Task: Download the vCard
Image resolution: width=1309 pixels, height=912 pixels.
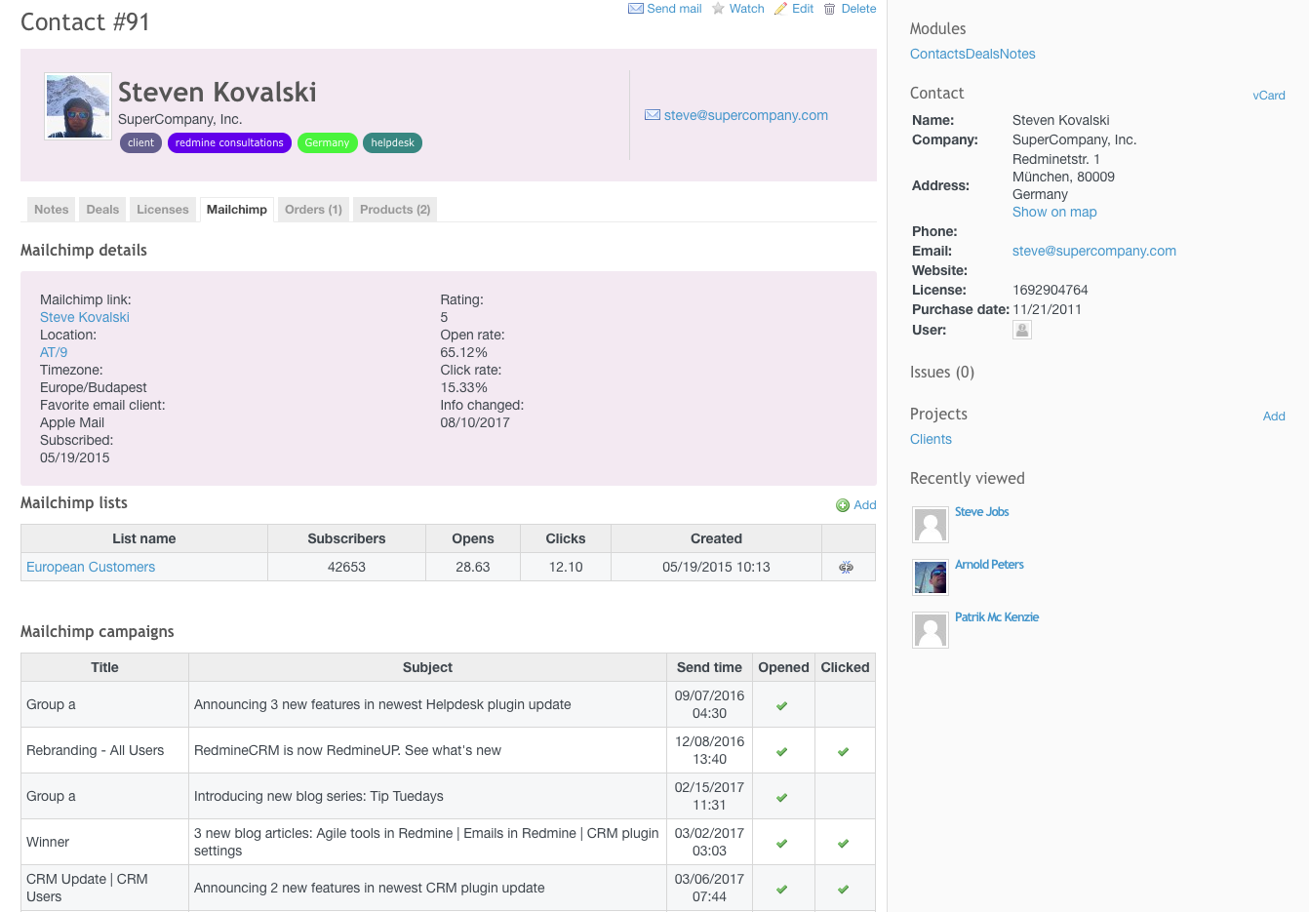Action: tap(1268, 96)
